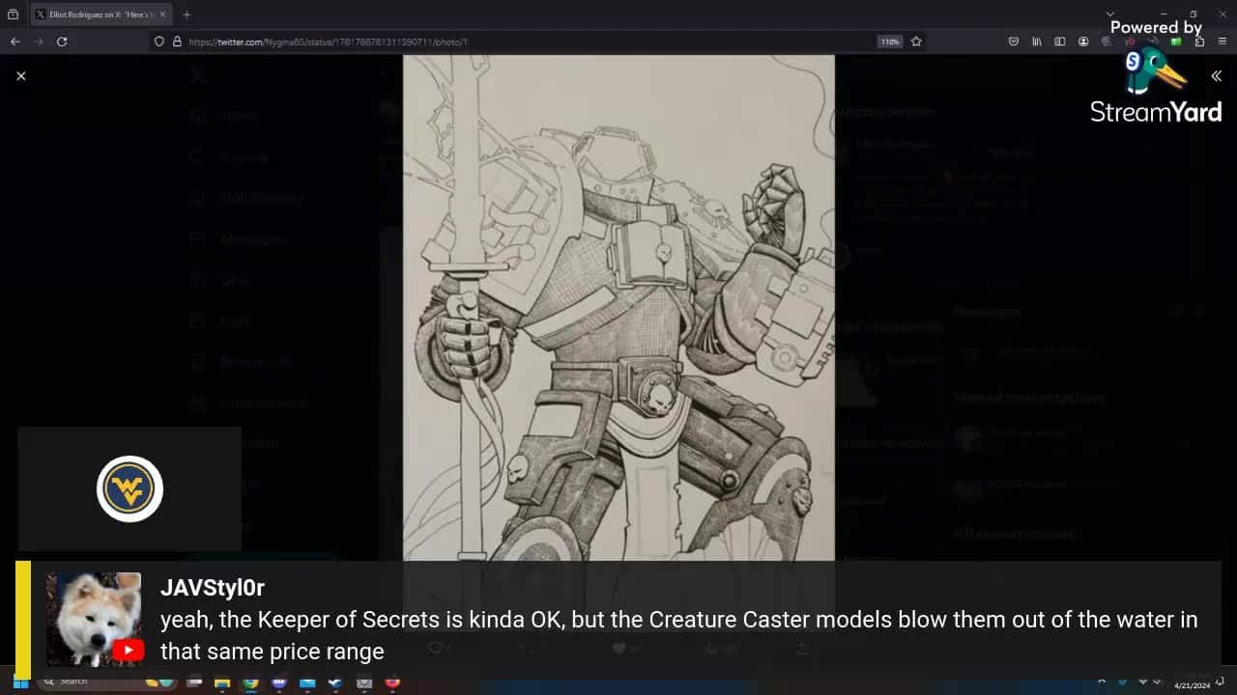Image resolution: width=1237 pixels, height=695 pixels.
Task: Close the Elliot Rodriguez on X tab
Action: click(x=162, y=14)
